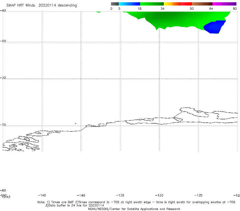Click the latitude label '-80'

(x=3, y=190)
